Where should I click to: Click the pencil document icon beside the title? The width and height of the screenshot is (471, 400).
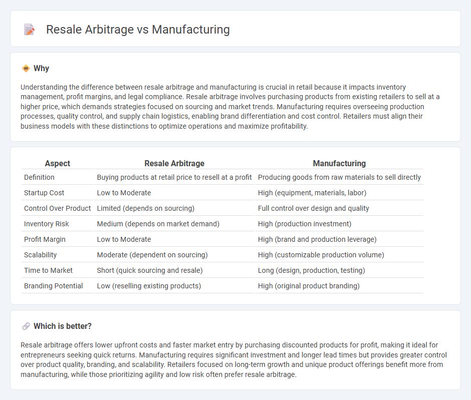[x=29, y=30]
